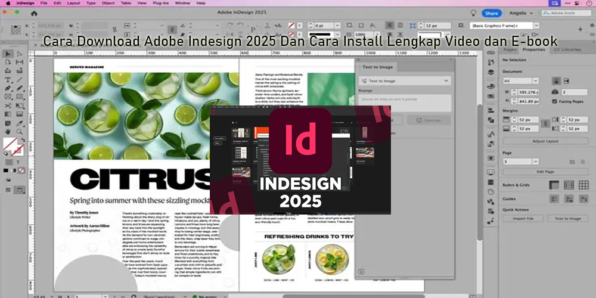Toggle baseline grid in Rulers & Grids

tap(569, 185)
